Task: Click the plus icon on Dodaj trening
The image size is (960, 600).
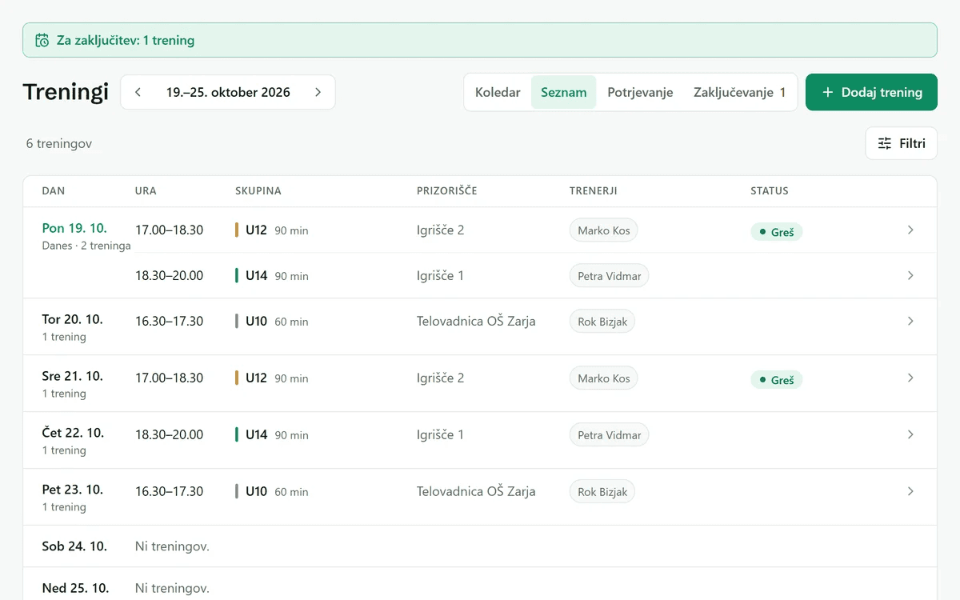Action: [x=828, y=92]
